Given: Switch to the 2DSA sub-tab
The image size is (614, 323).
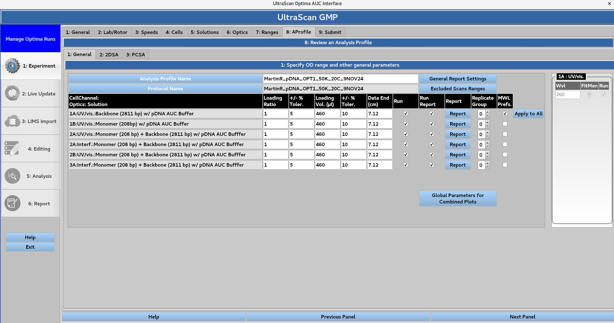Looking at the screenshot, I should [109, 54].
